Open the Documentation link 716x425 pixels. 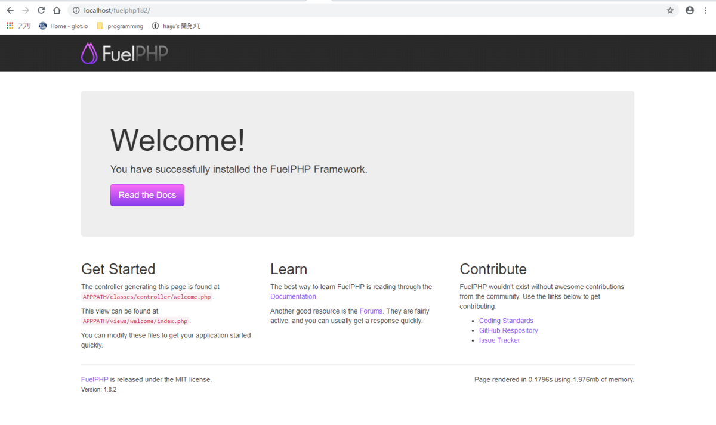293,296
